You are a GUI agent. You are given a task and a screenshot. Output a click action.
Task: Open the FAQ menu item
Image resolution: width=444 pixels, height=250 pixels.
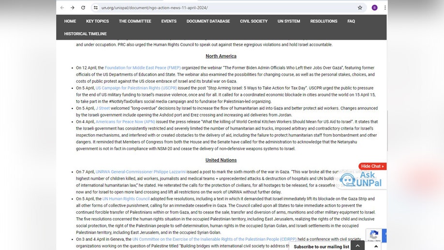[x=351, y=21]
